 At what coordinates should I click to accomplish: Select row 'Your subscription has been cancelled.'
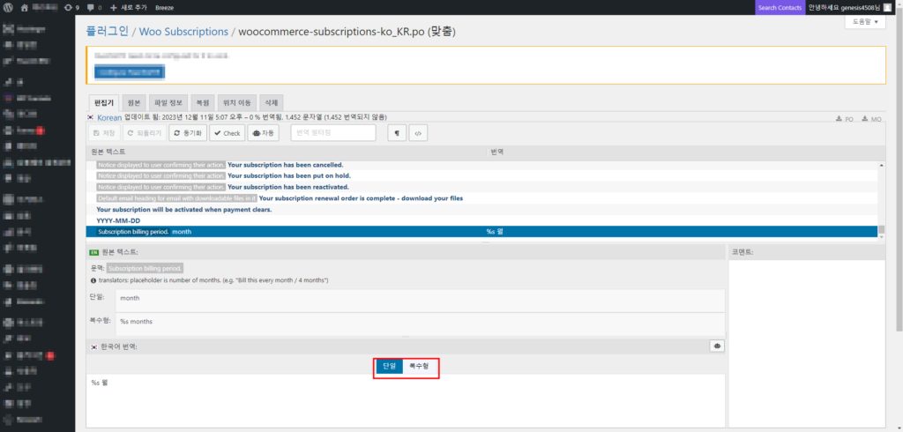coord(482,165)
